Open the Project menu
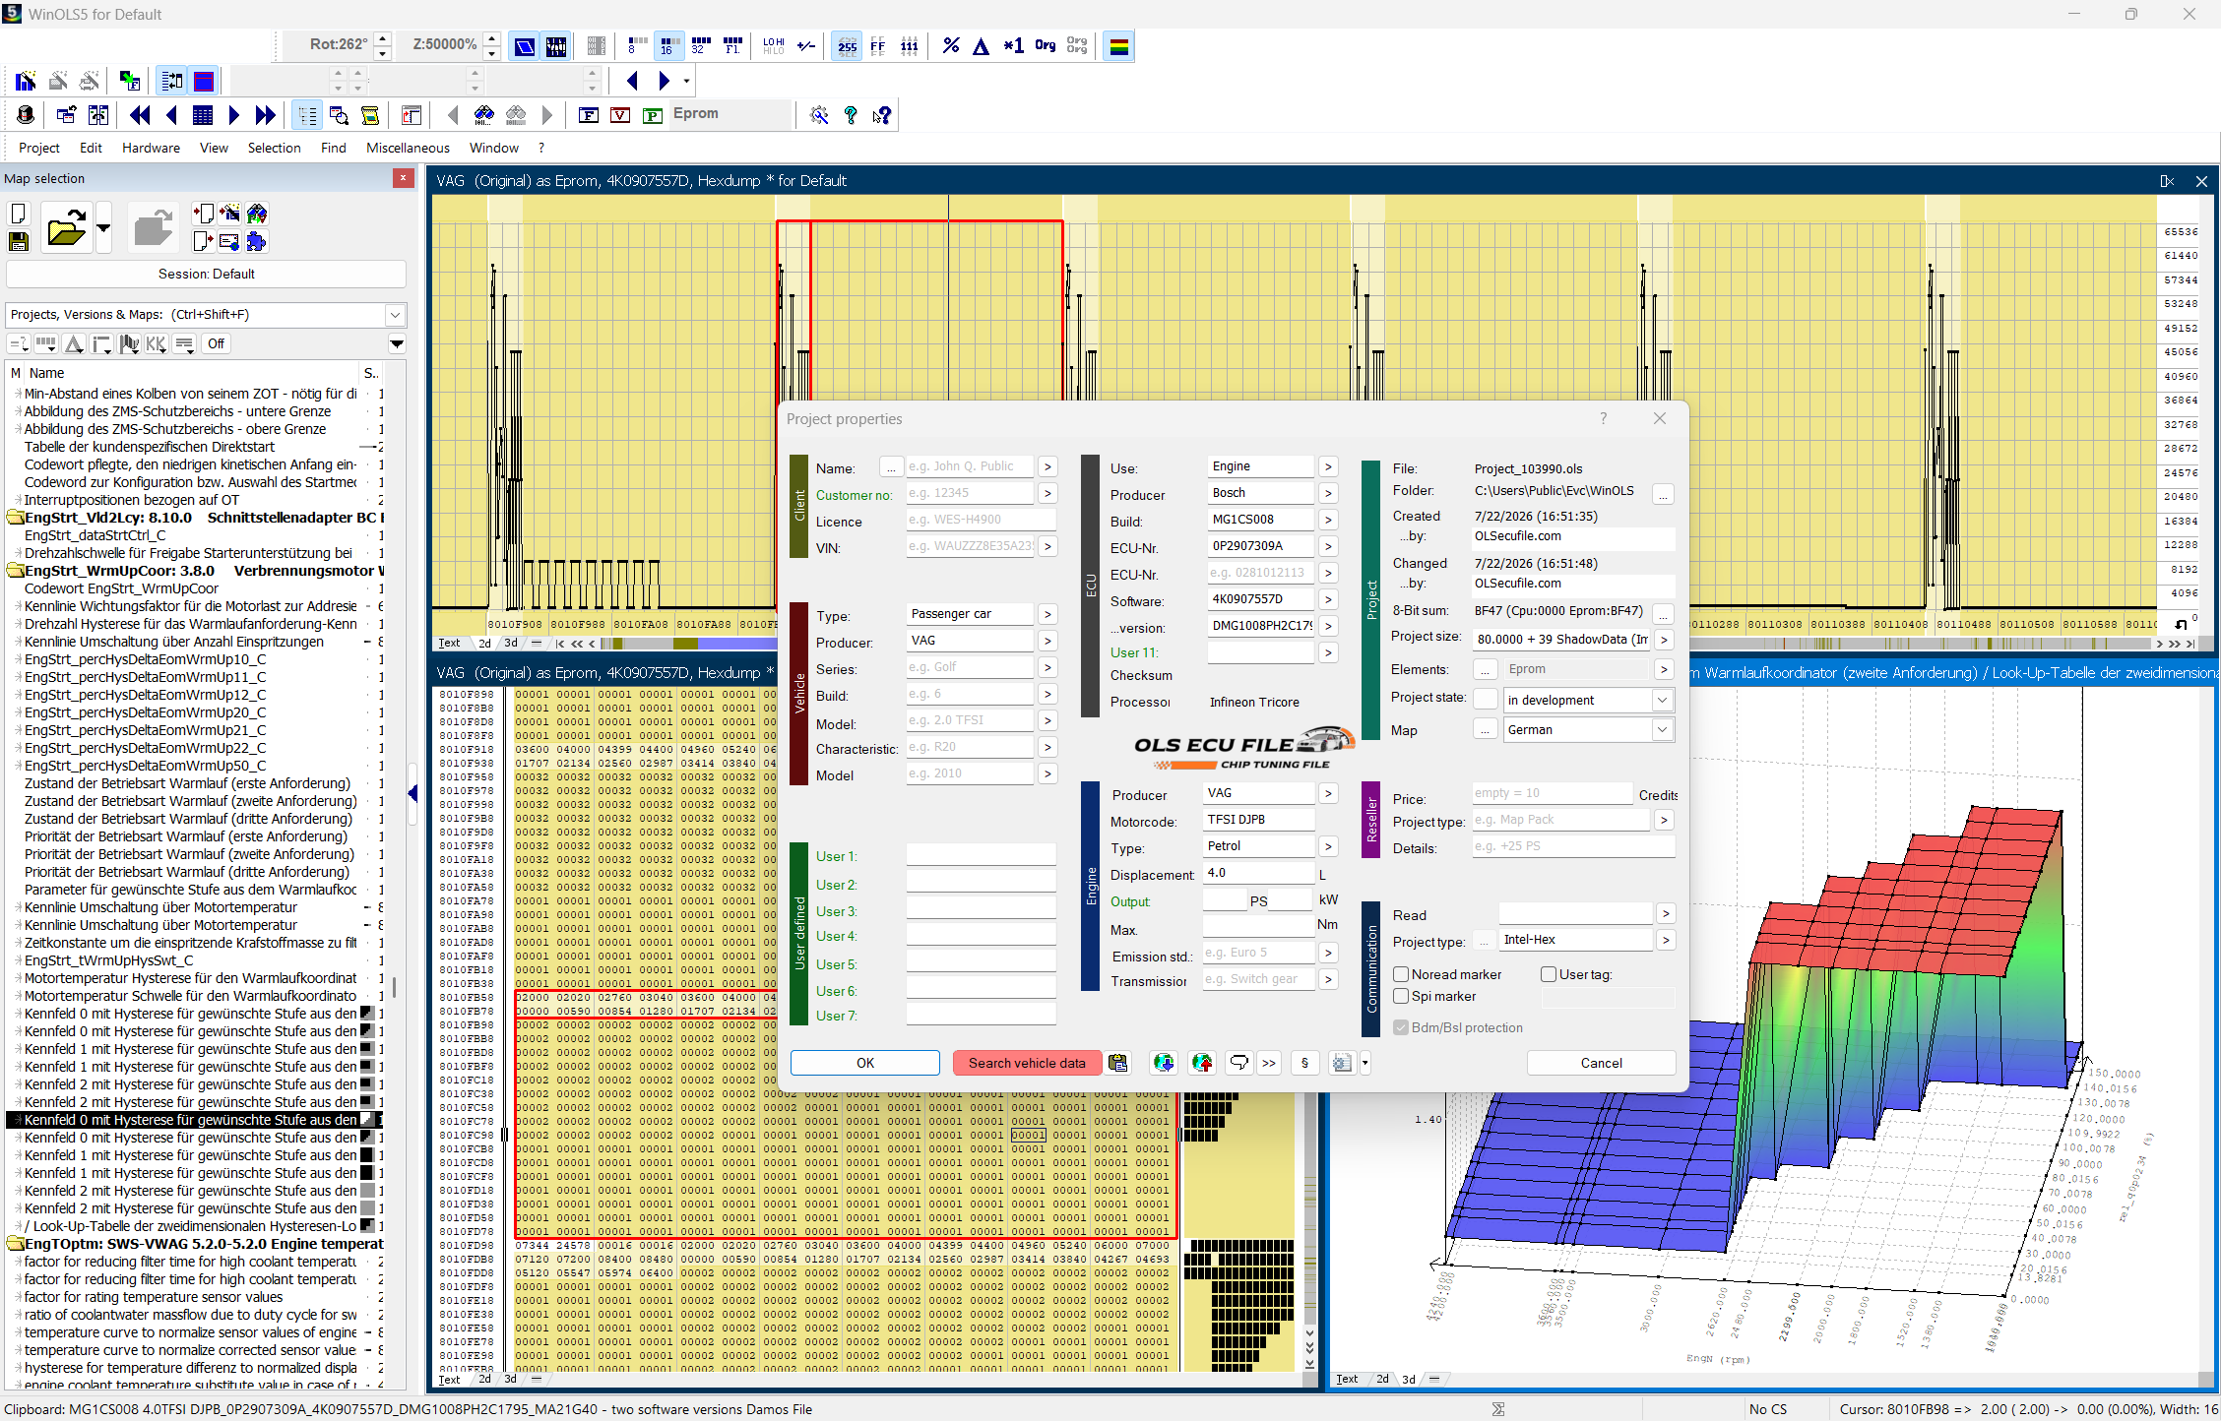 (x=39, y=148)
